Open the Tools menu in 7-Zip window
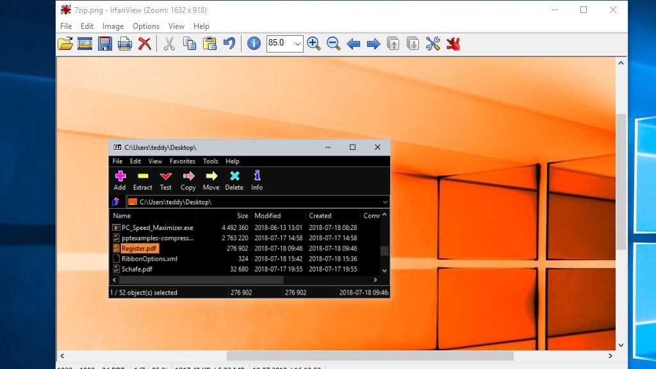The height and width of the screenshot is (369, 656). tap(210, 161)
